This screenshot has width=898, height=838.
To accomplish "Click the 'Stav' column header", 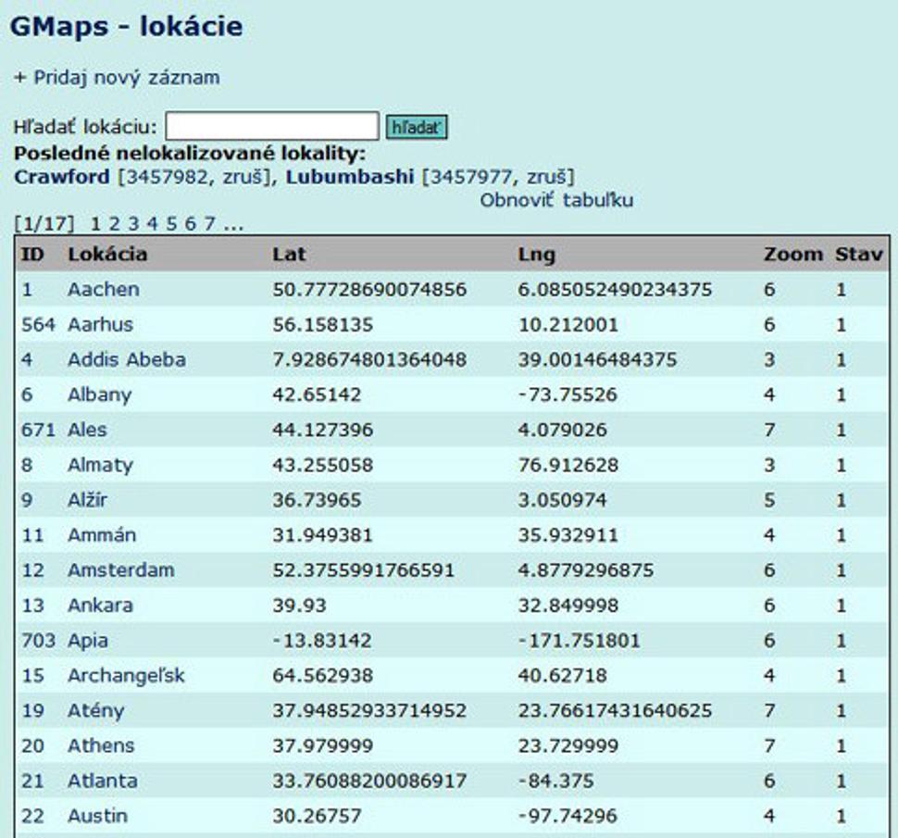I will (858, 254).
